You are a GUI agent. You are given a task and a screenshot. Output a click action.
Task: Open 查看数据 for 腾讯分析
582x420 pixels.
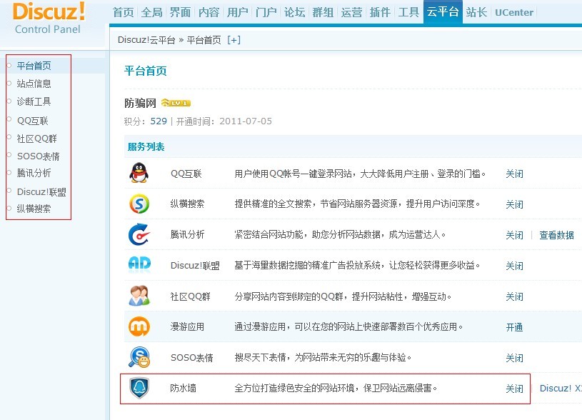(556, 236)
